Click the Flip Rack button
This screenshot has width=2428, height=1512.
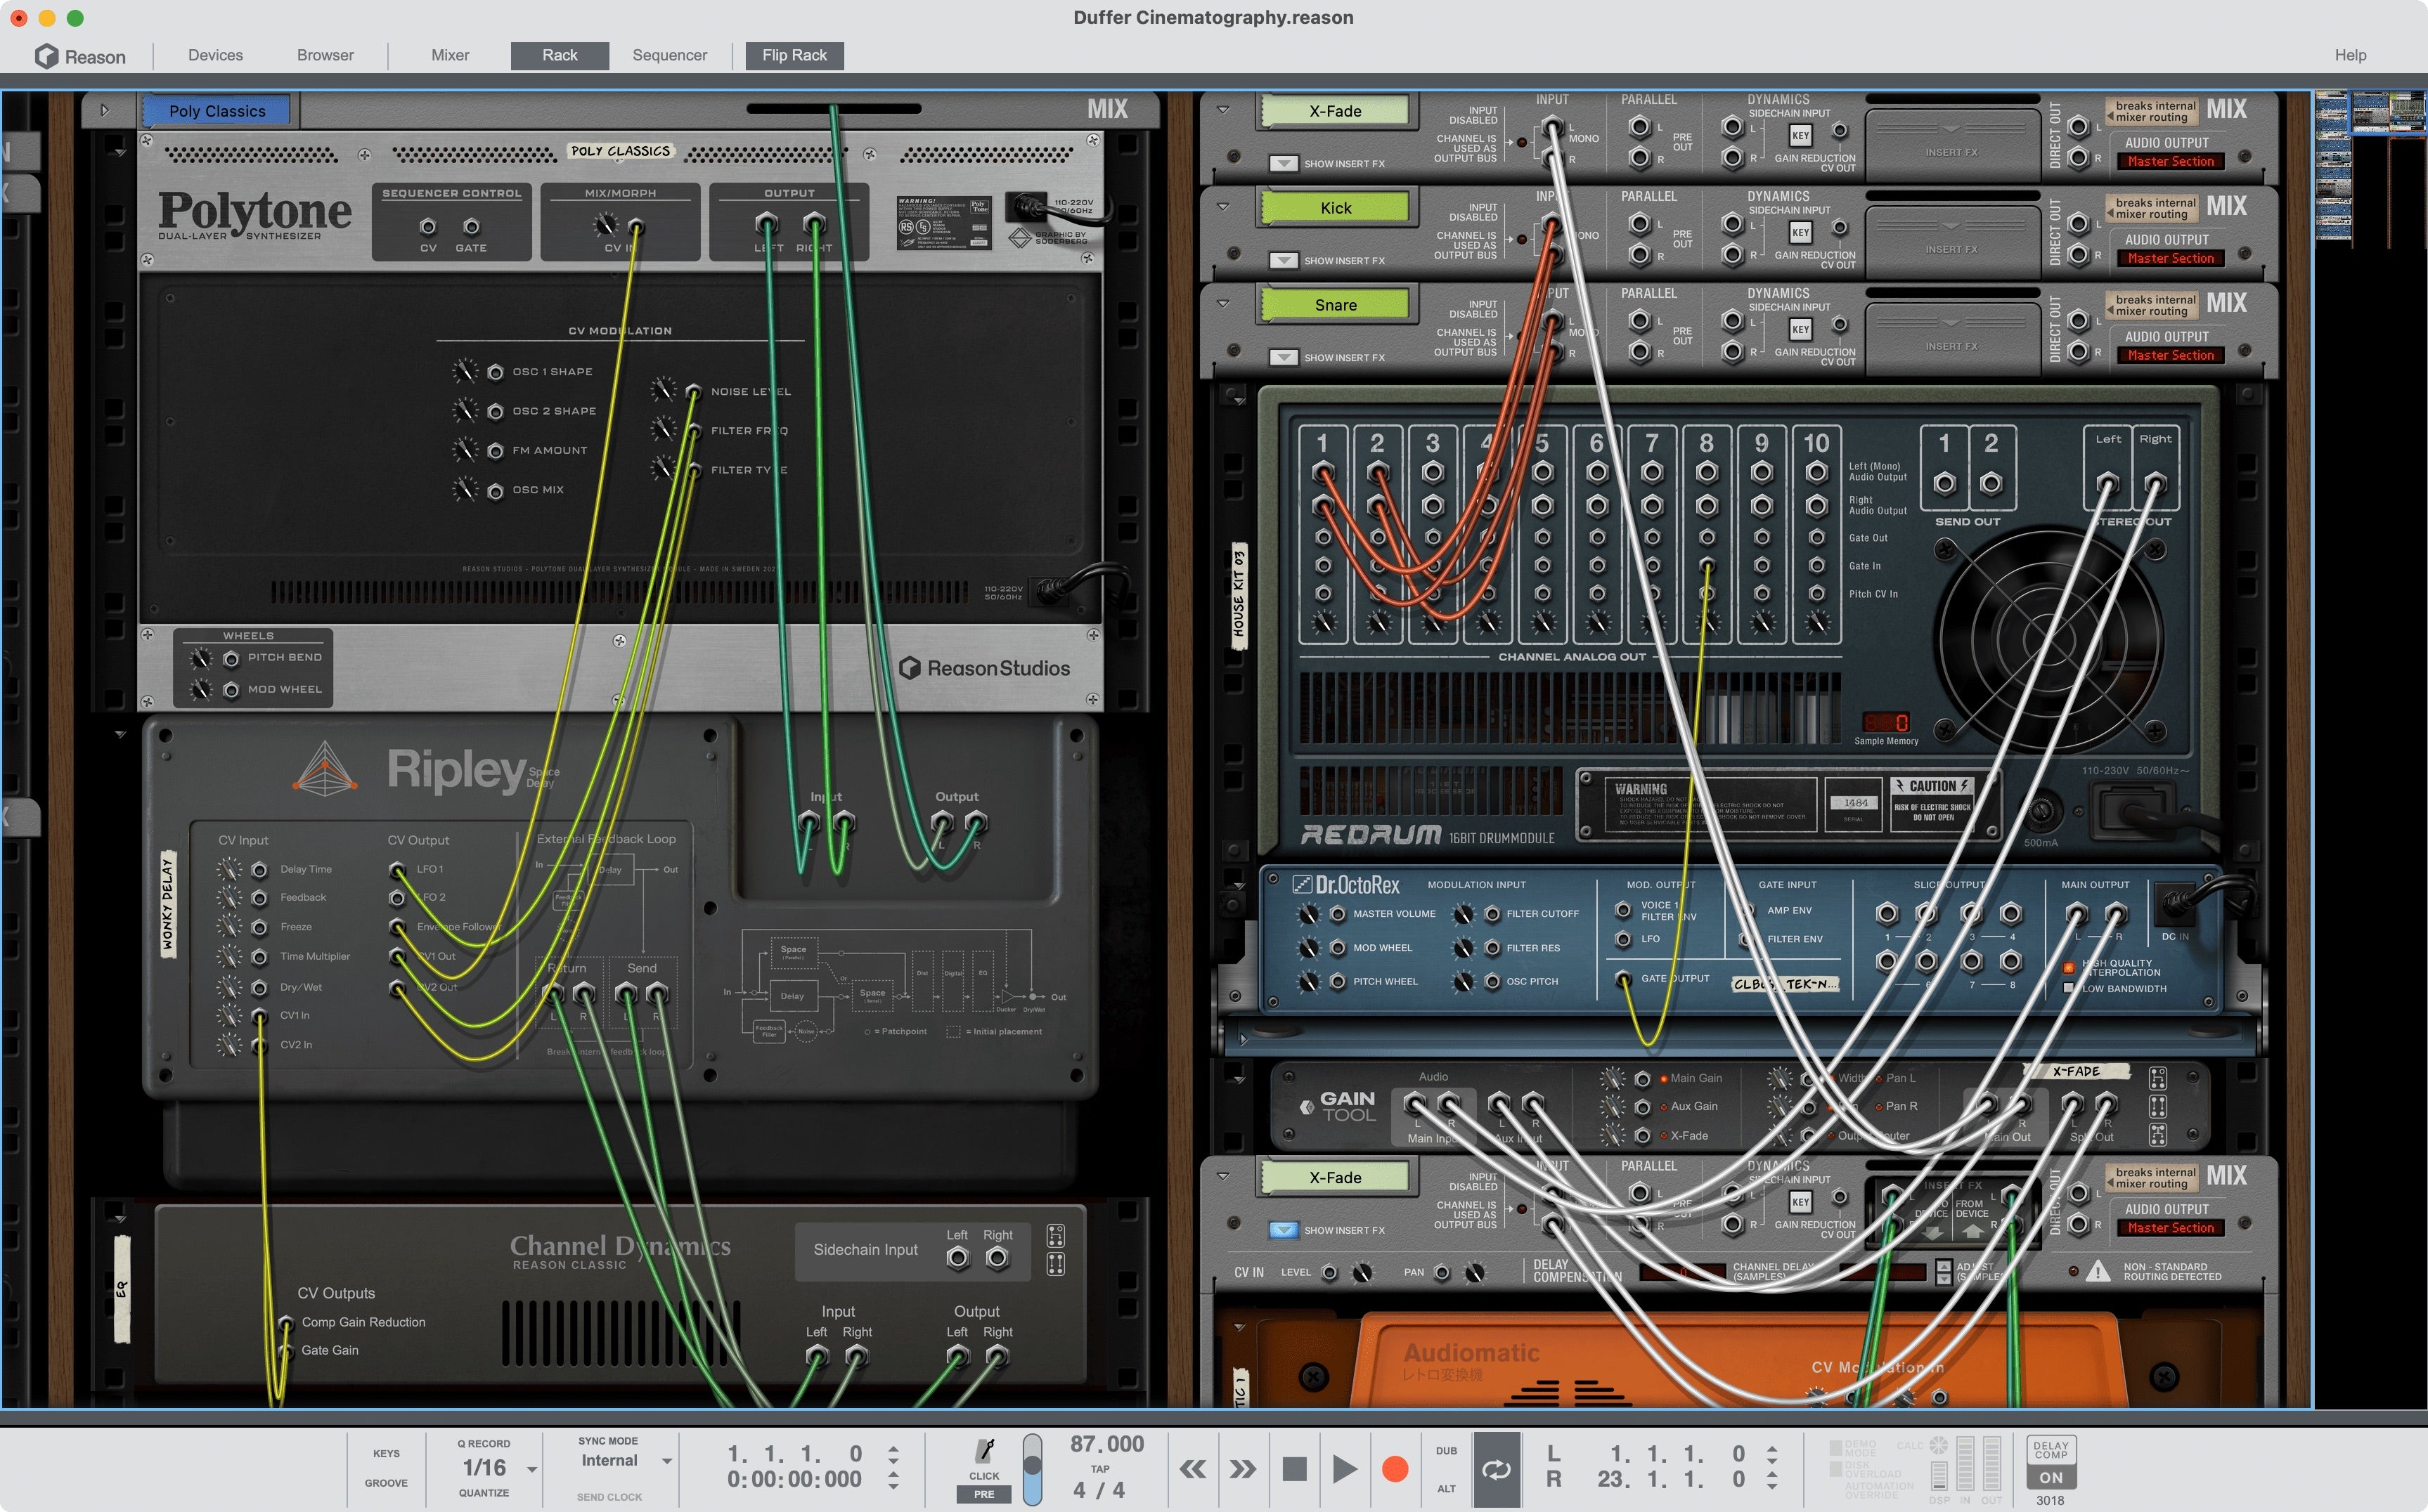click(794, 55)
